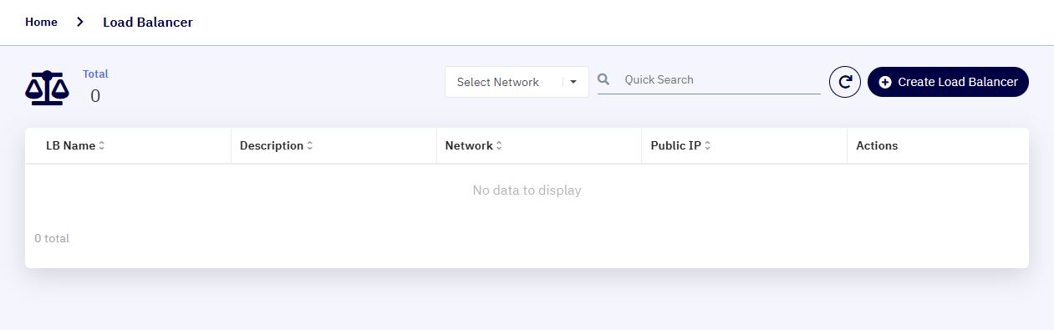
Task: Select the Load Balancer breadcrumb item
Action: click(148, 22)
